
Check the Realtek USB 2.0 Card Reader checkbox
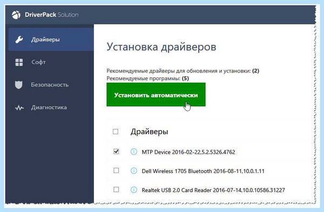pyautogui.click(x=116, y=189)
